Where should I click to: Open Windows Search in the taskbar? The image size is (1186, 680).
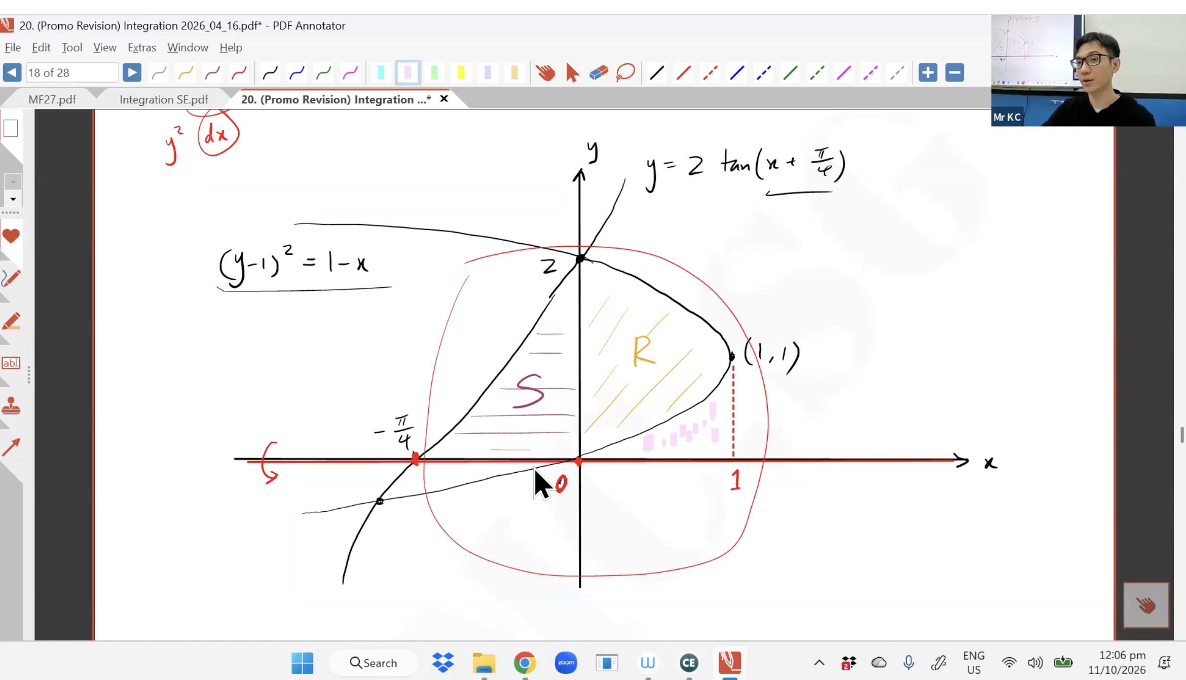(x=374, y=663)
